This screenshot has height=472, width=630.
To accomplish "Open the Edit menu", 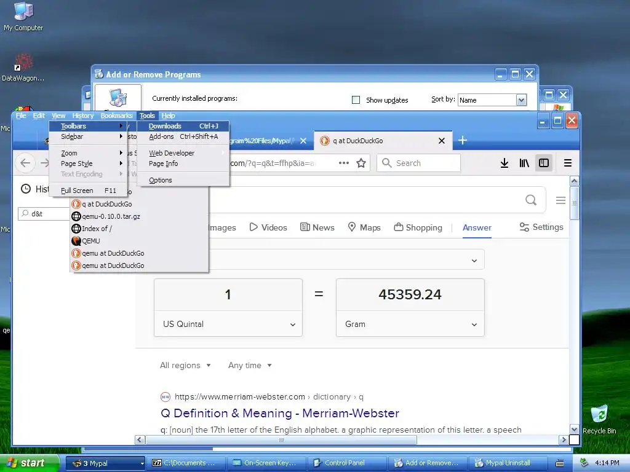I will 39,116.
